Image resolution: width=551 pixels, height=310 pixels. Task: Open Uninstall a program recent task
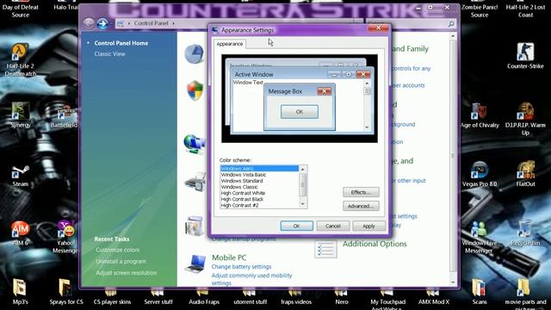121,262
